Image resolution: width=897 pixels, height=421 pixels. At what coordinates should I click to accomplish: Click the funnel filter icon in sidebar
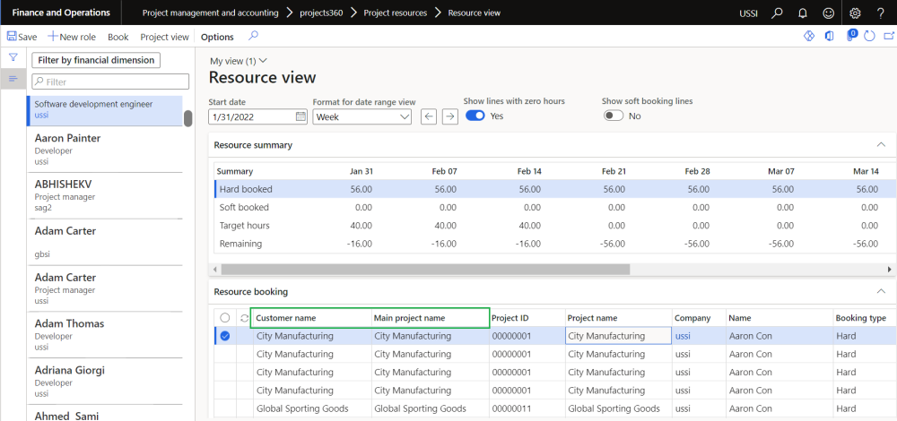(x=13, y=57)
